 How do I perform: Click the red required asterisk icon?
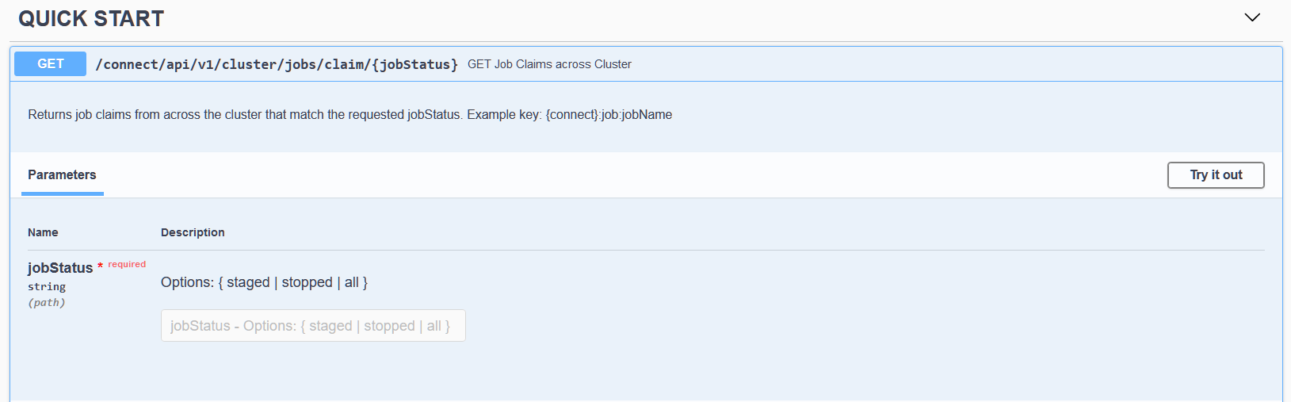click(x=100, y=266)
